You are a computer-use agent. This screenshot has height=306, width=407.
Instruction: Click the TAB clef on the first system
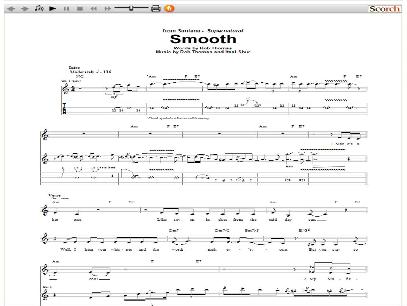(64, 109)
